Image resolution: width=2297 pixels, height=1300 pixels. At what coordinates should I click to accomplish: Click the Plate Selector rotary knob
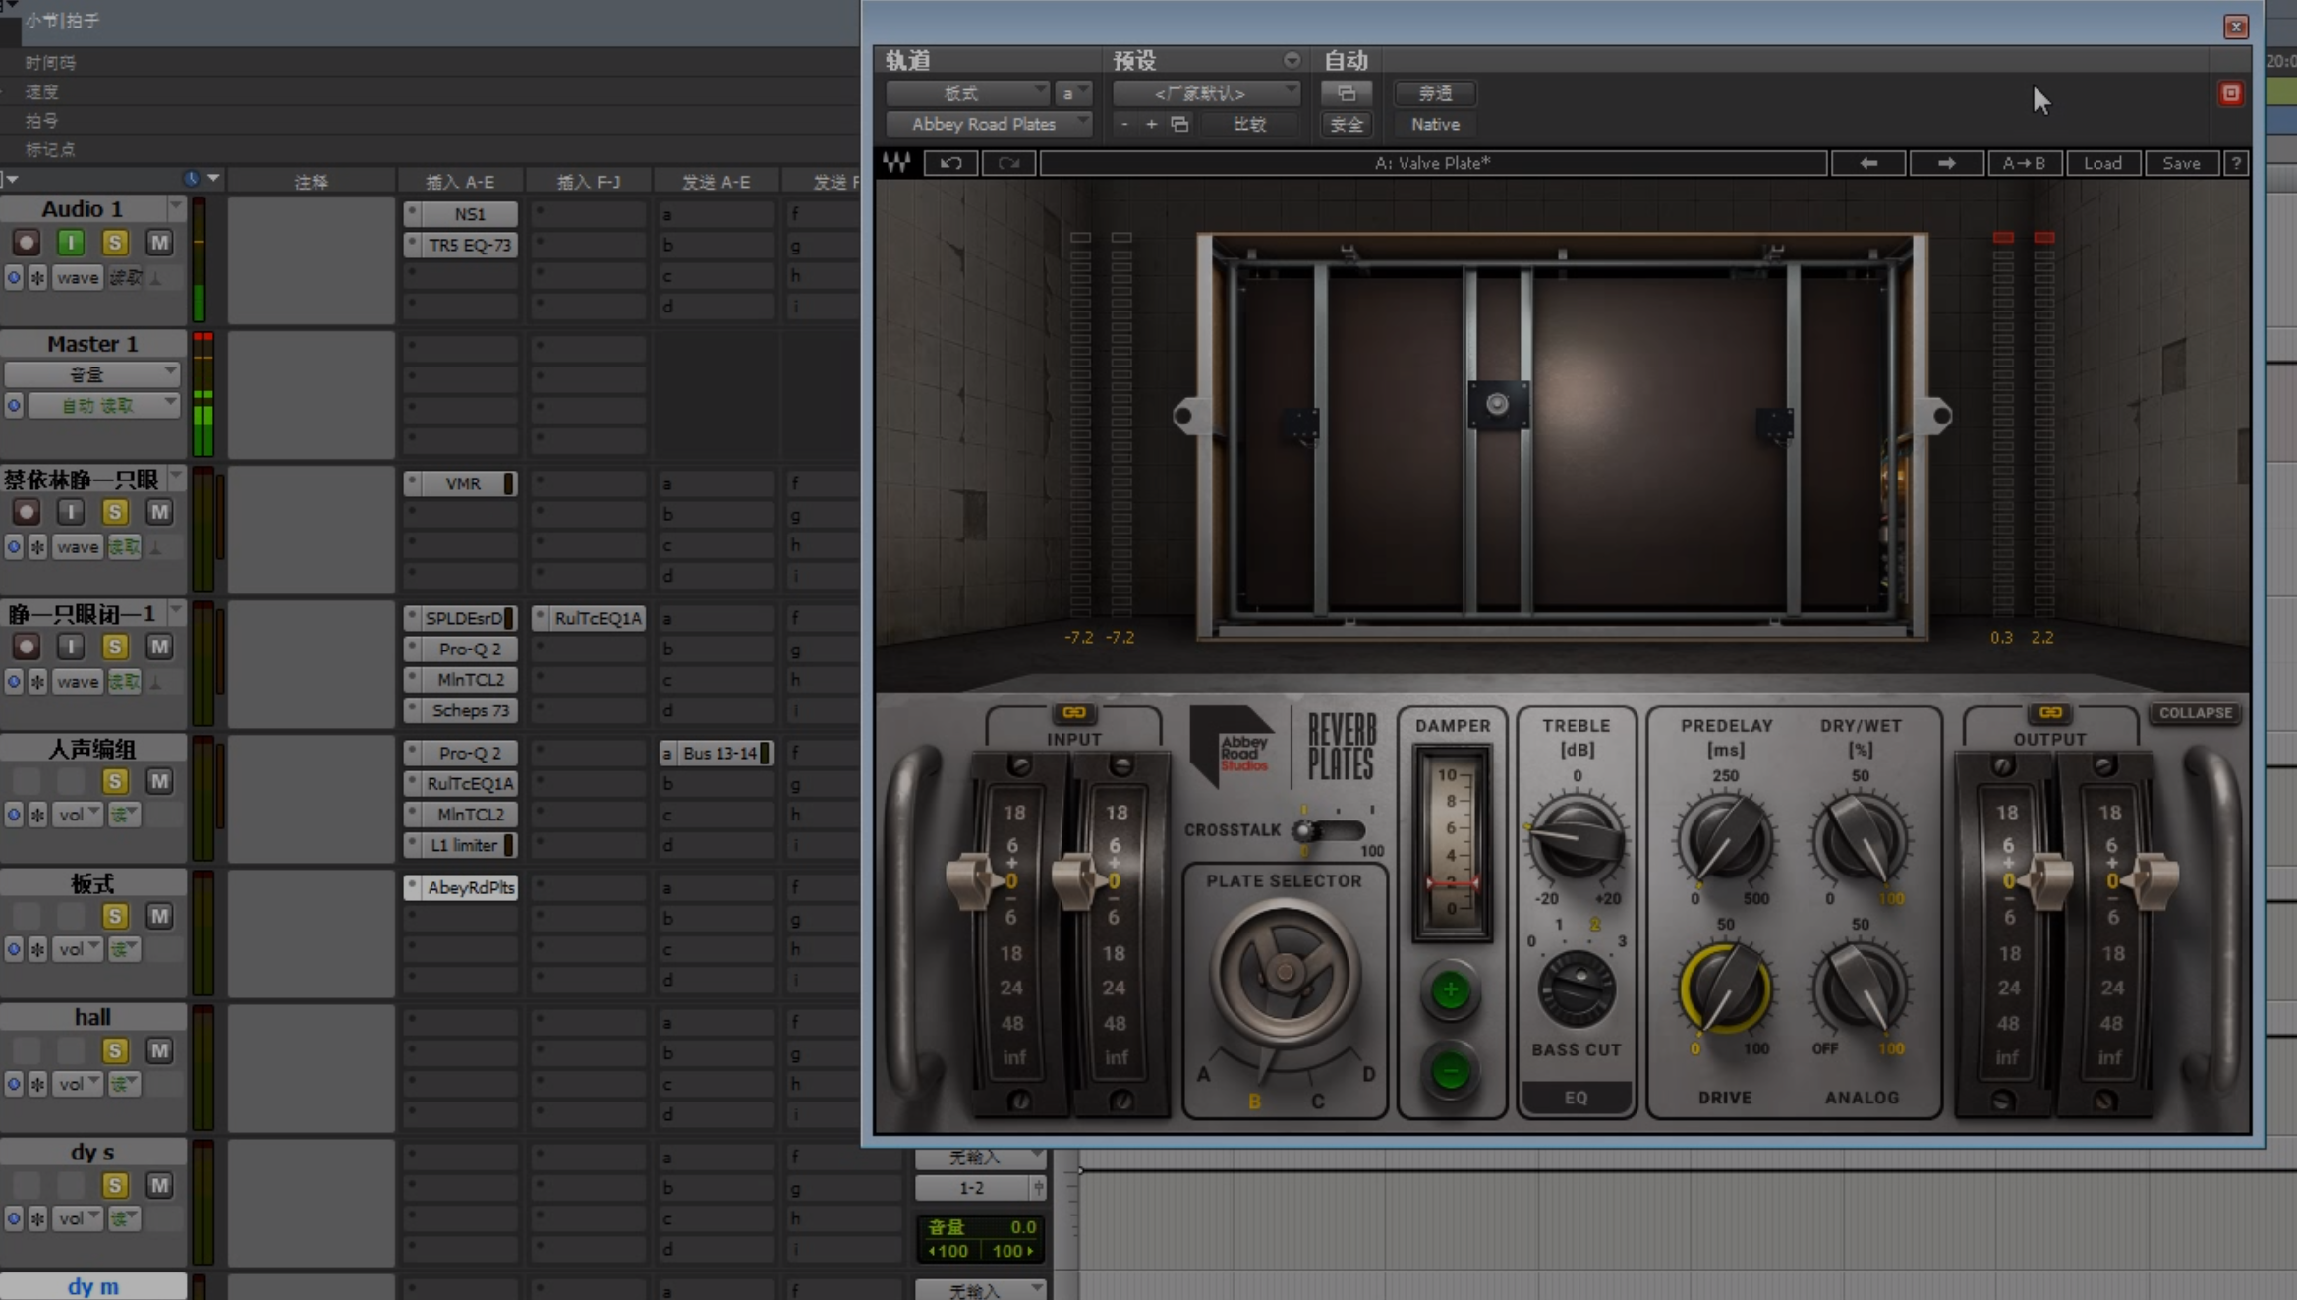coord(1284,973)
